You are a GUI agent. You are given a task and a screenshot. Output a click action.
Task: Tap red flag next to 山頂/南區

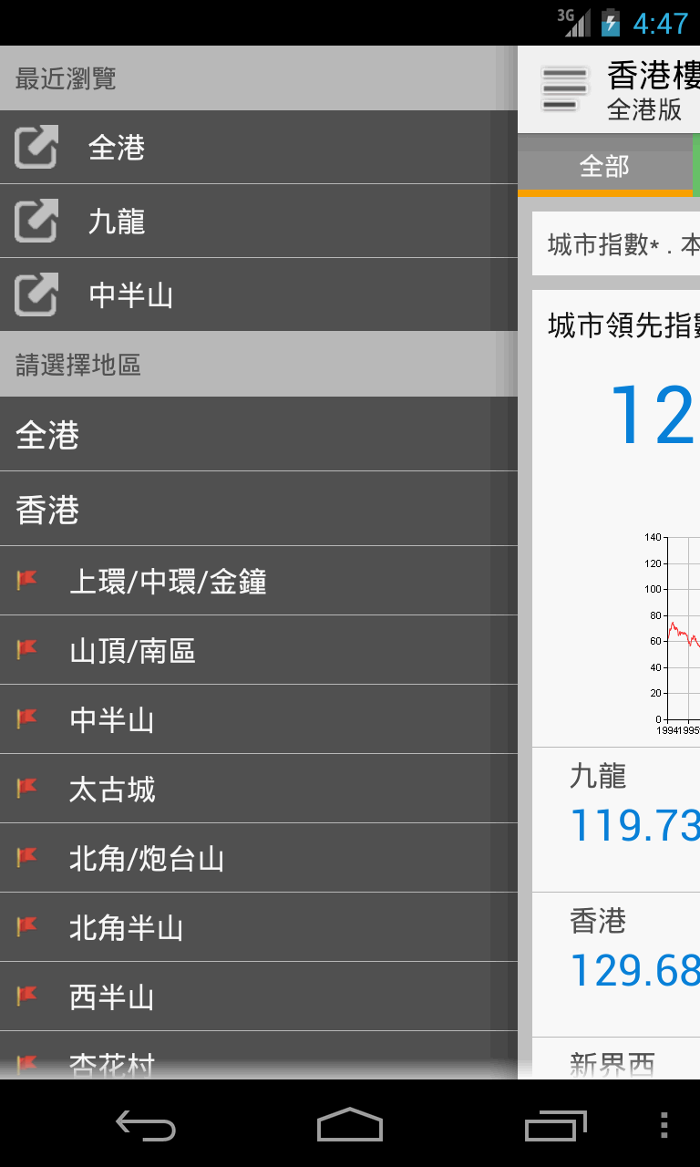click(x=27, y=649)
